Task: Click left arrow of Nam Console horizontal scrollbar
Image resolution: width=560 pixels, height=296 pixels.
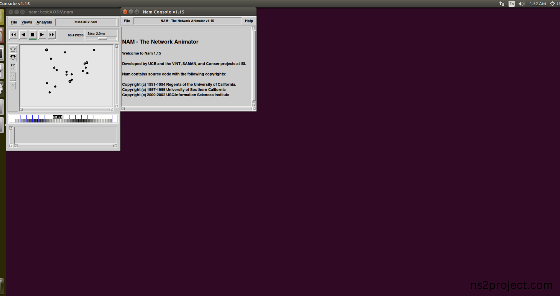Action: [x=123, y=109]
